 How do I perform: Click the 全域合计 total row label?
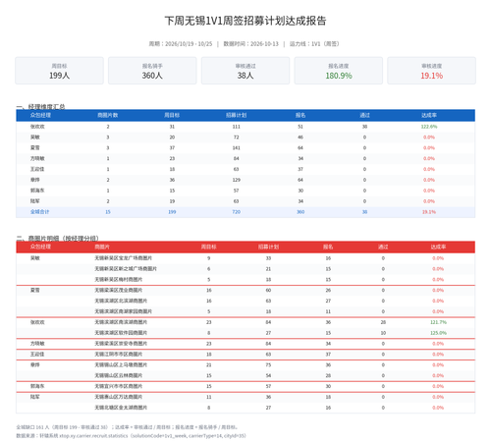pos(39,212)
